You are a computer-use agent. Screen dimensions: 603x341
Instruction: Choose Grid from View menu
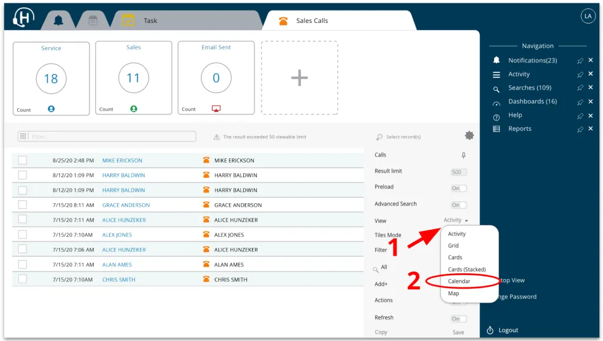pos(453,245)
